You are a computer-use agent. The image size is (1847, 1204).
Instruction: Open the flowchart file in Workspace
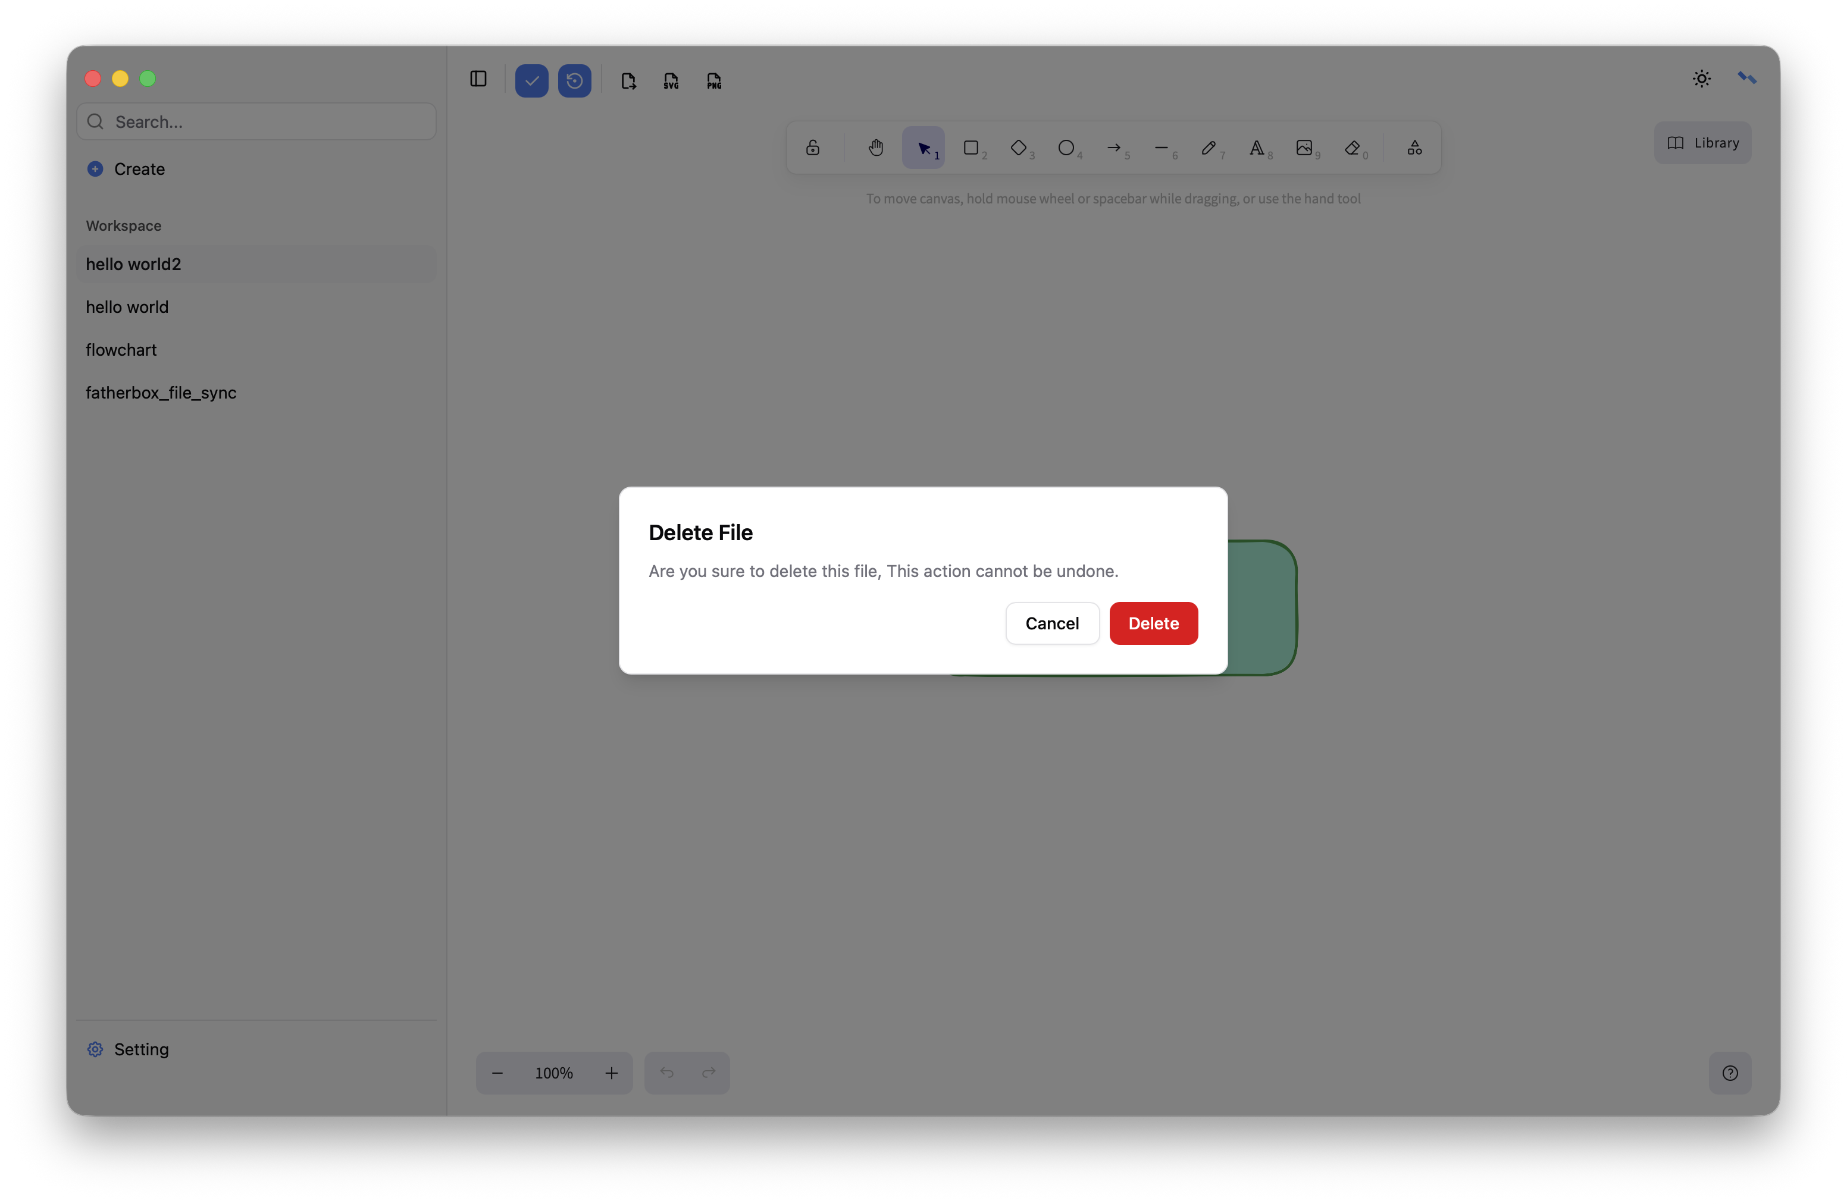click(121, 350)
